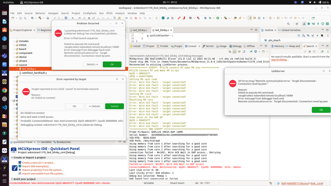
Task: Expand semihost_hardfault.c node
Action: point(17,73)
